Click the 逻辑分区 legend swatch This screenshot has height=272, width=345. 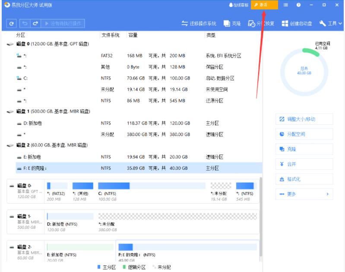click(124, 267)
